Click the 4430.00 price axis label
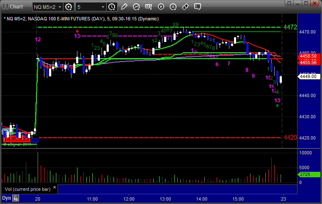The height and width of the screenshot is (204, 322). 308,117
